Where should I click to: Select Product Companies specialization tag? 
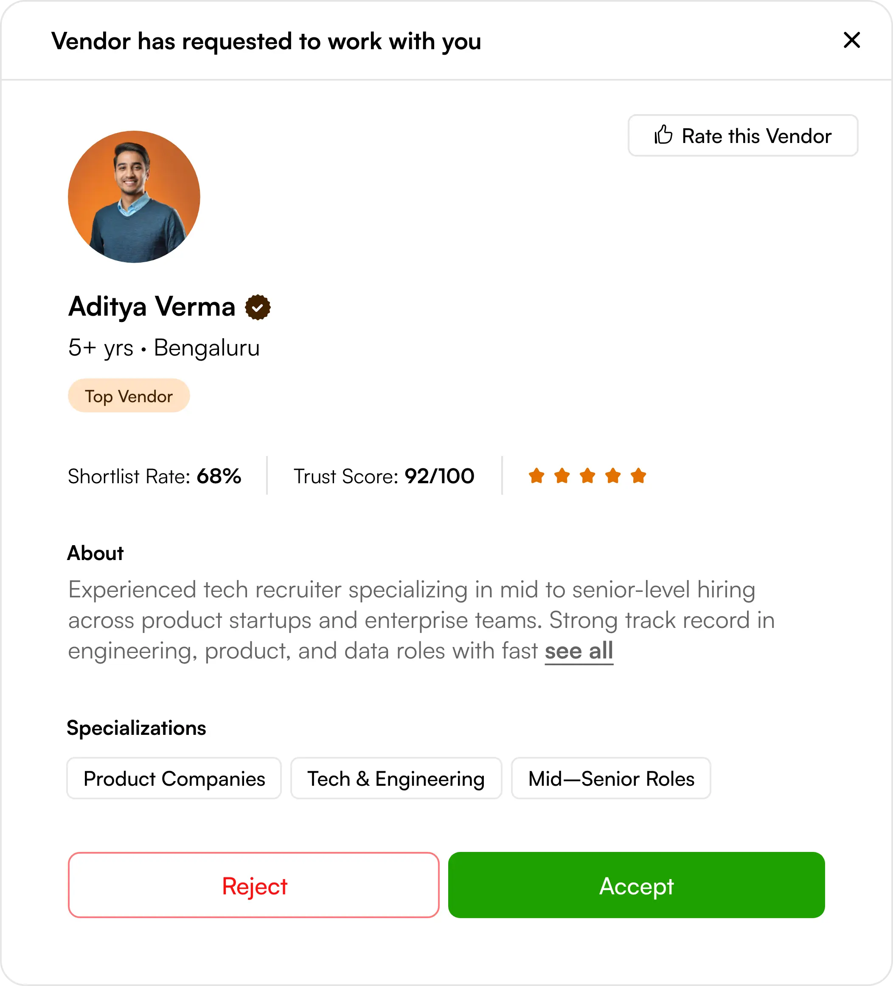[174, 778]
